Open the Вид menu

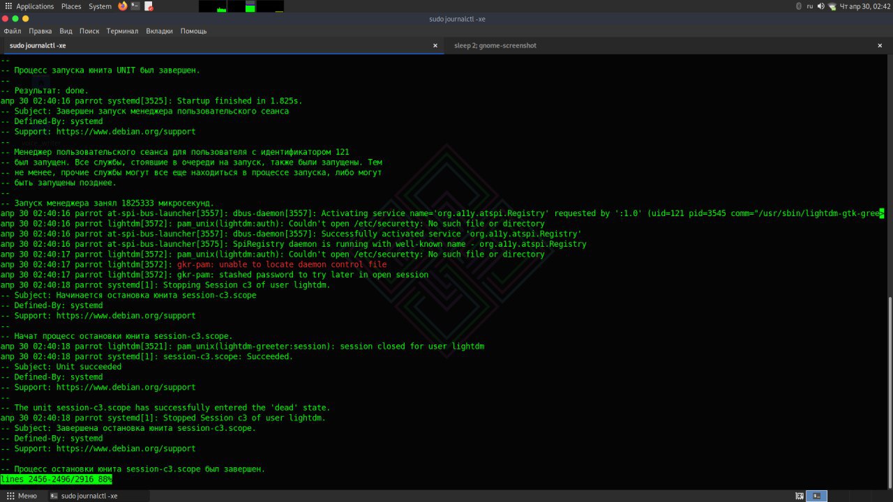click(66, 31)
